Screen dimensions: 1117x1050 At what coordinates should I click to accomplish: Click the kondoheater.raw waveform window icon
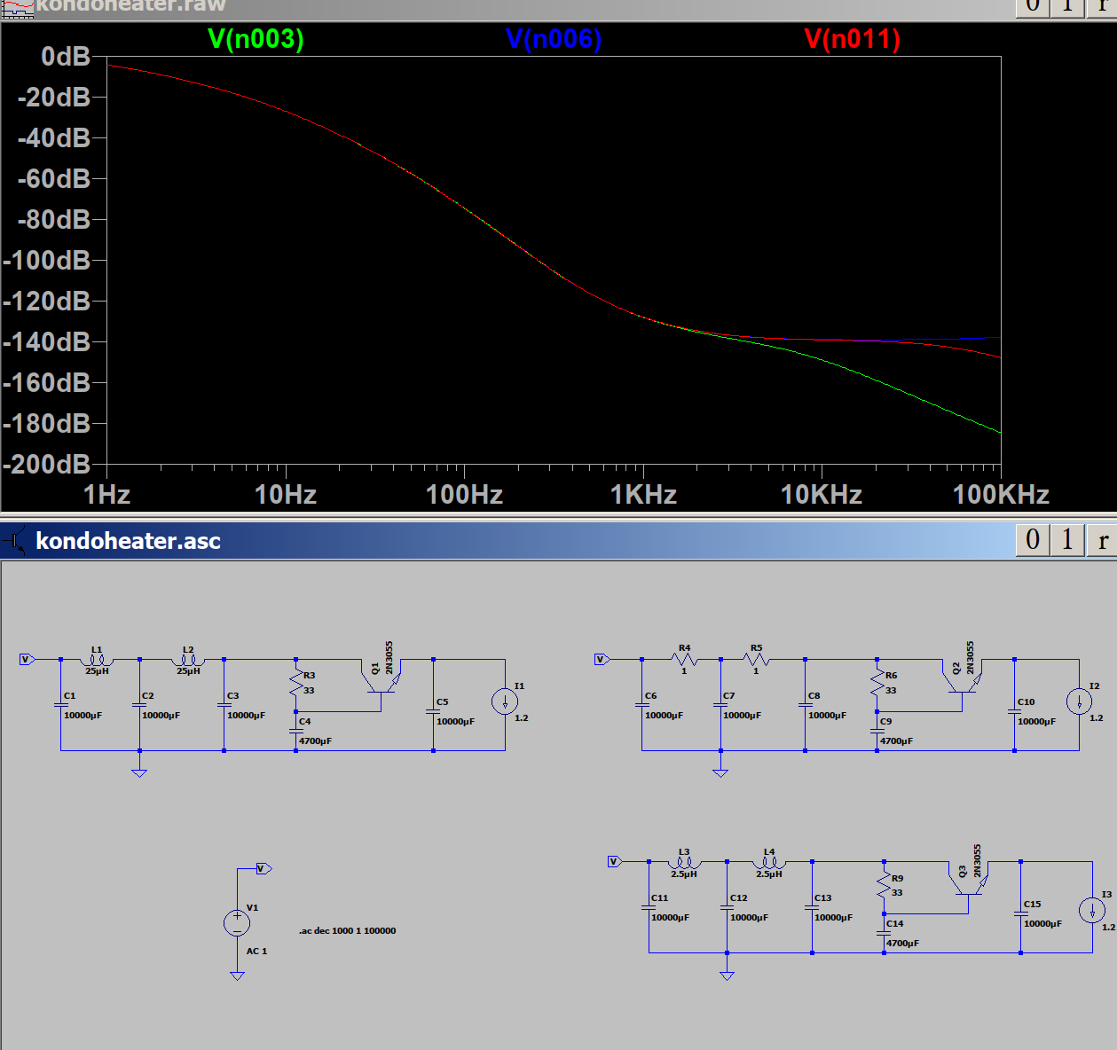17,9
